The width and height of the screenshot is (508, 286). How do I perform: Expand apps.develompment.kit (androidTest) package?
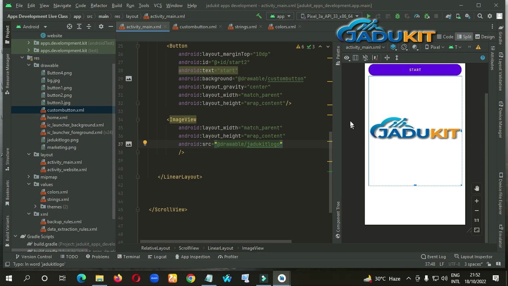pos(29,43)
